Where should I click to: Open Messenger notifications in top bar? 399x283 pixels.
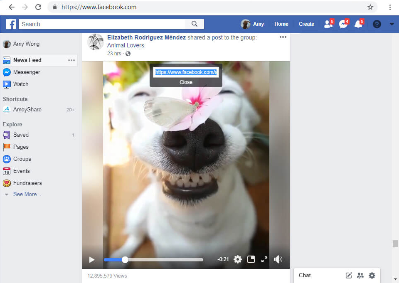(x=344, y=24)
